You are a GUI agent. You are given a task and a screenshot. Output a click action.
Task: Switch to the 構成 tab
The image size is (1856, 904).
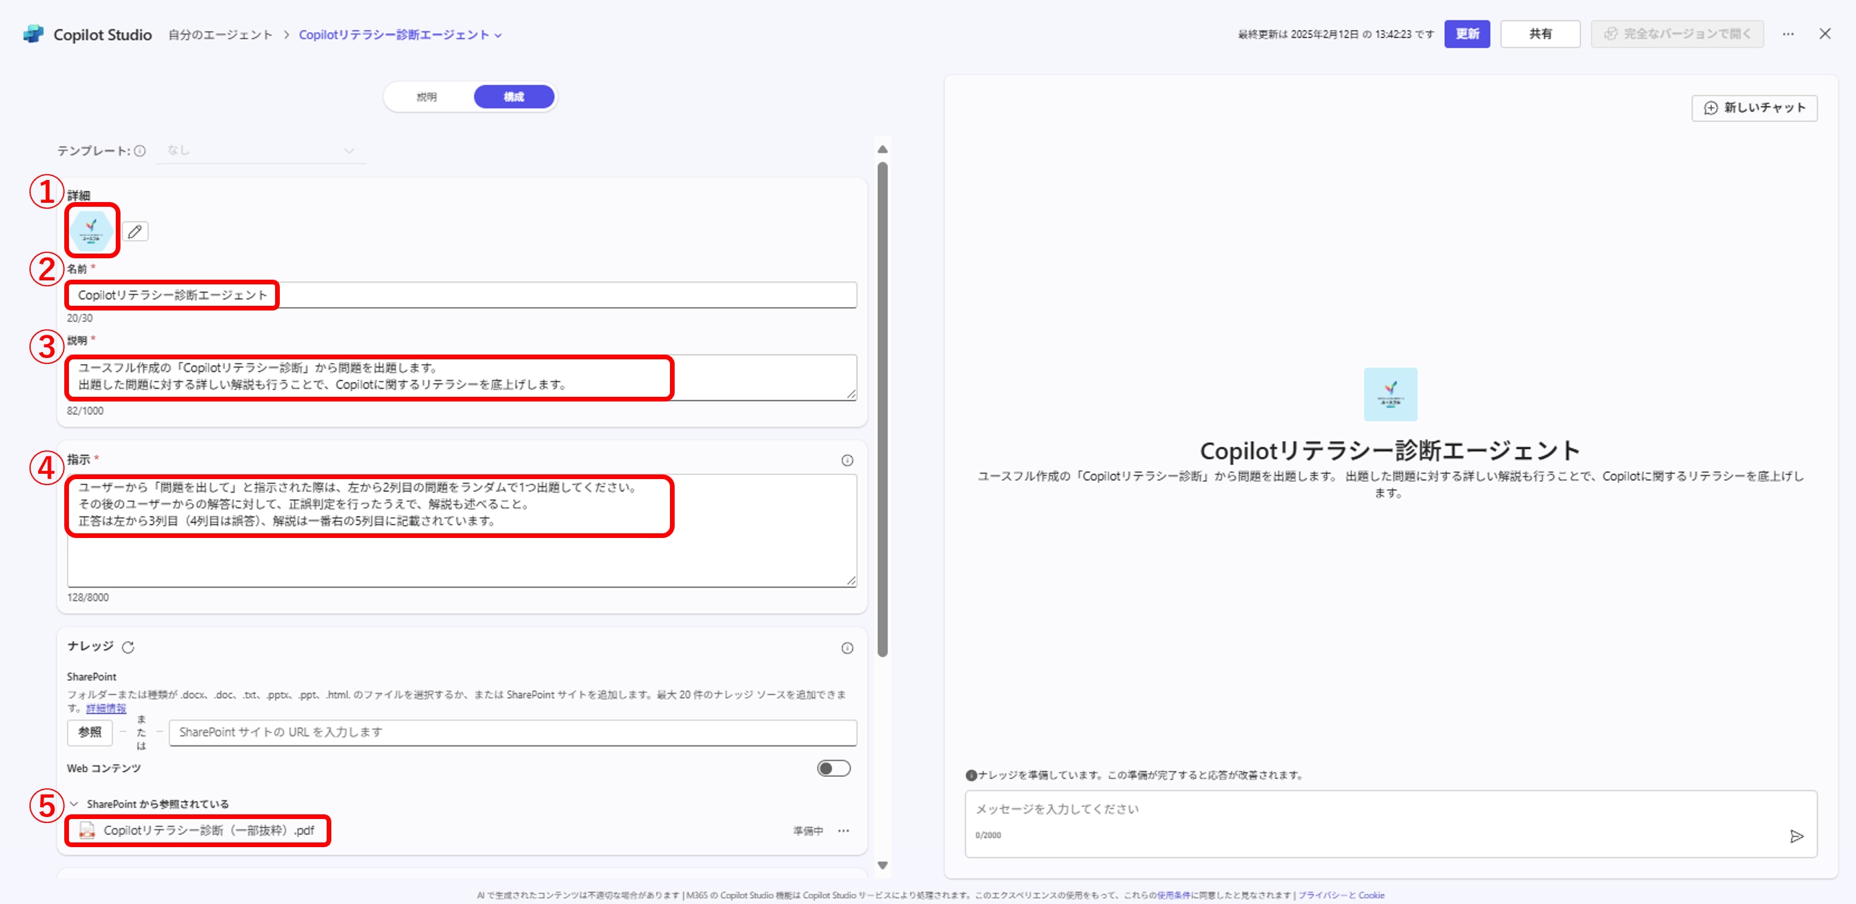pyautogui.click(x=514, y=96)
